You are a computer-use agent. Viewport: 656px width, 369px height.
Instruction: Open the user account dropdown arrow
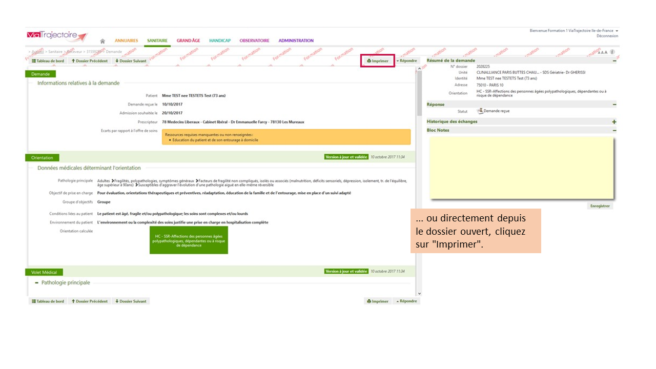617,31
